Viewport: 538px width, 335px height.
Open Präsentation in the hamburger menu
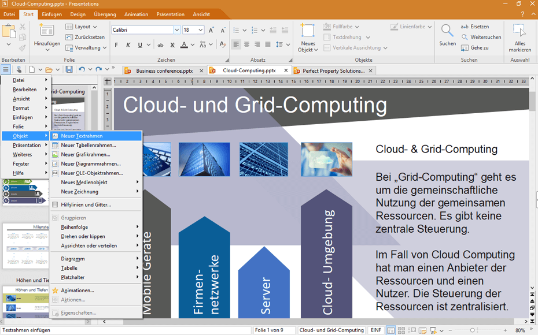pyautogui.click(x=27, y=145)
